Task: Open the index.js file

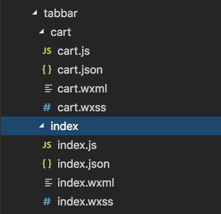Action: (77, 145)
